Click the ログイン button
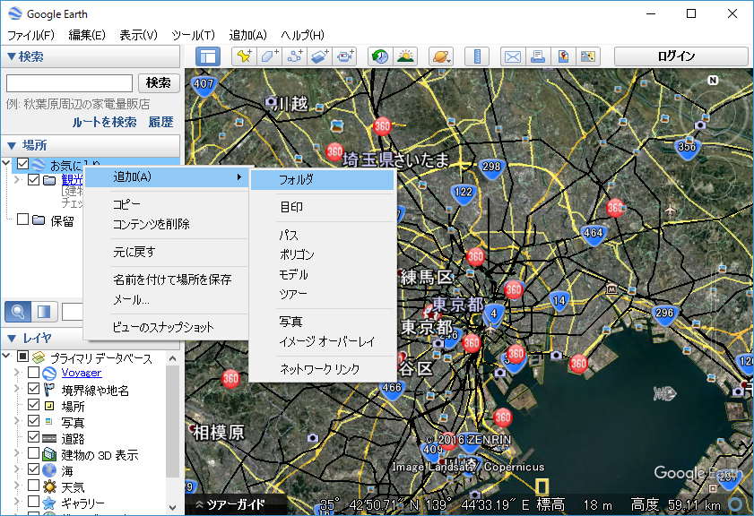 pos(680,56)
